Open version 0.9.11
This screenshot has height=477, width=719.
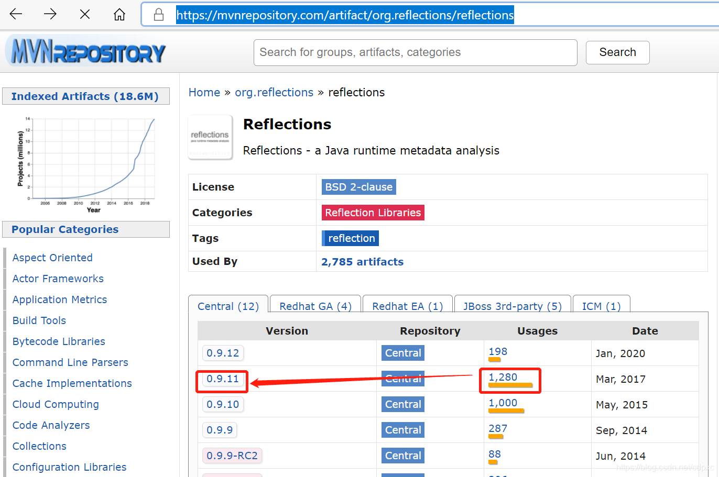(223, 379)
